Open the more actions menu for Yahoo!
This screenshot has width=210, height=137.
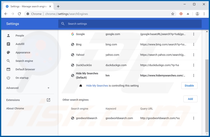(194, 55)
